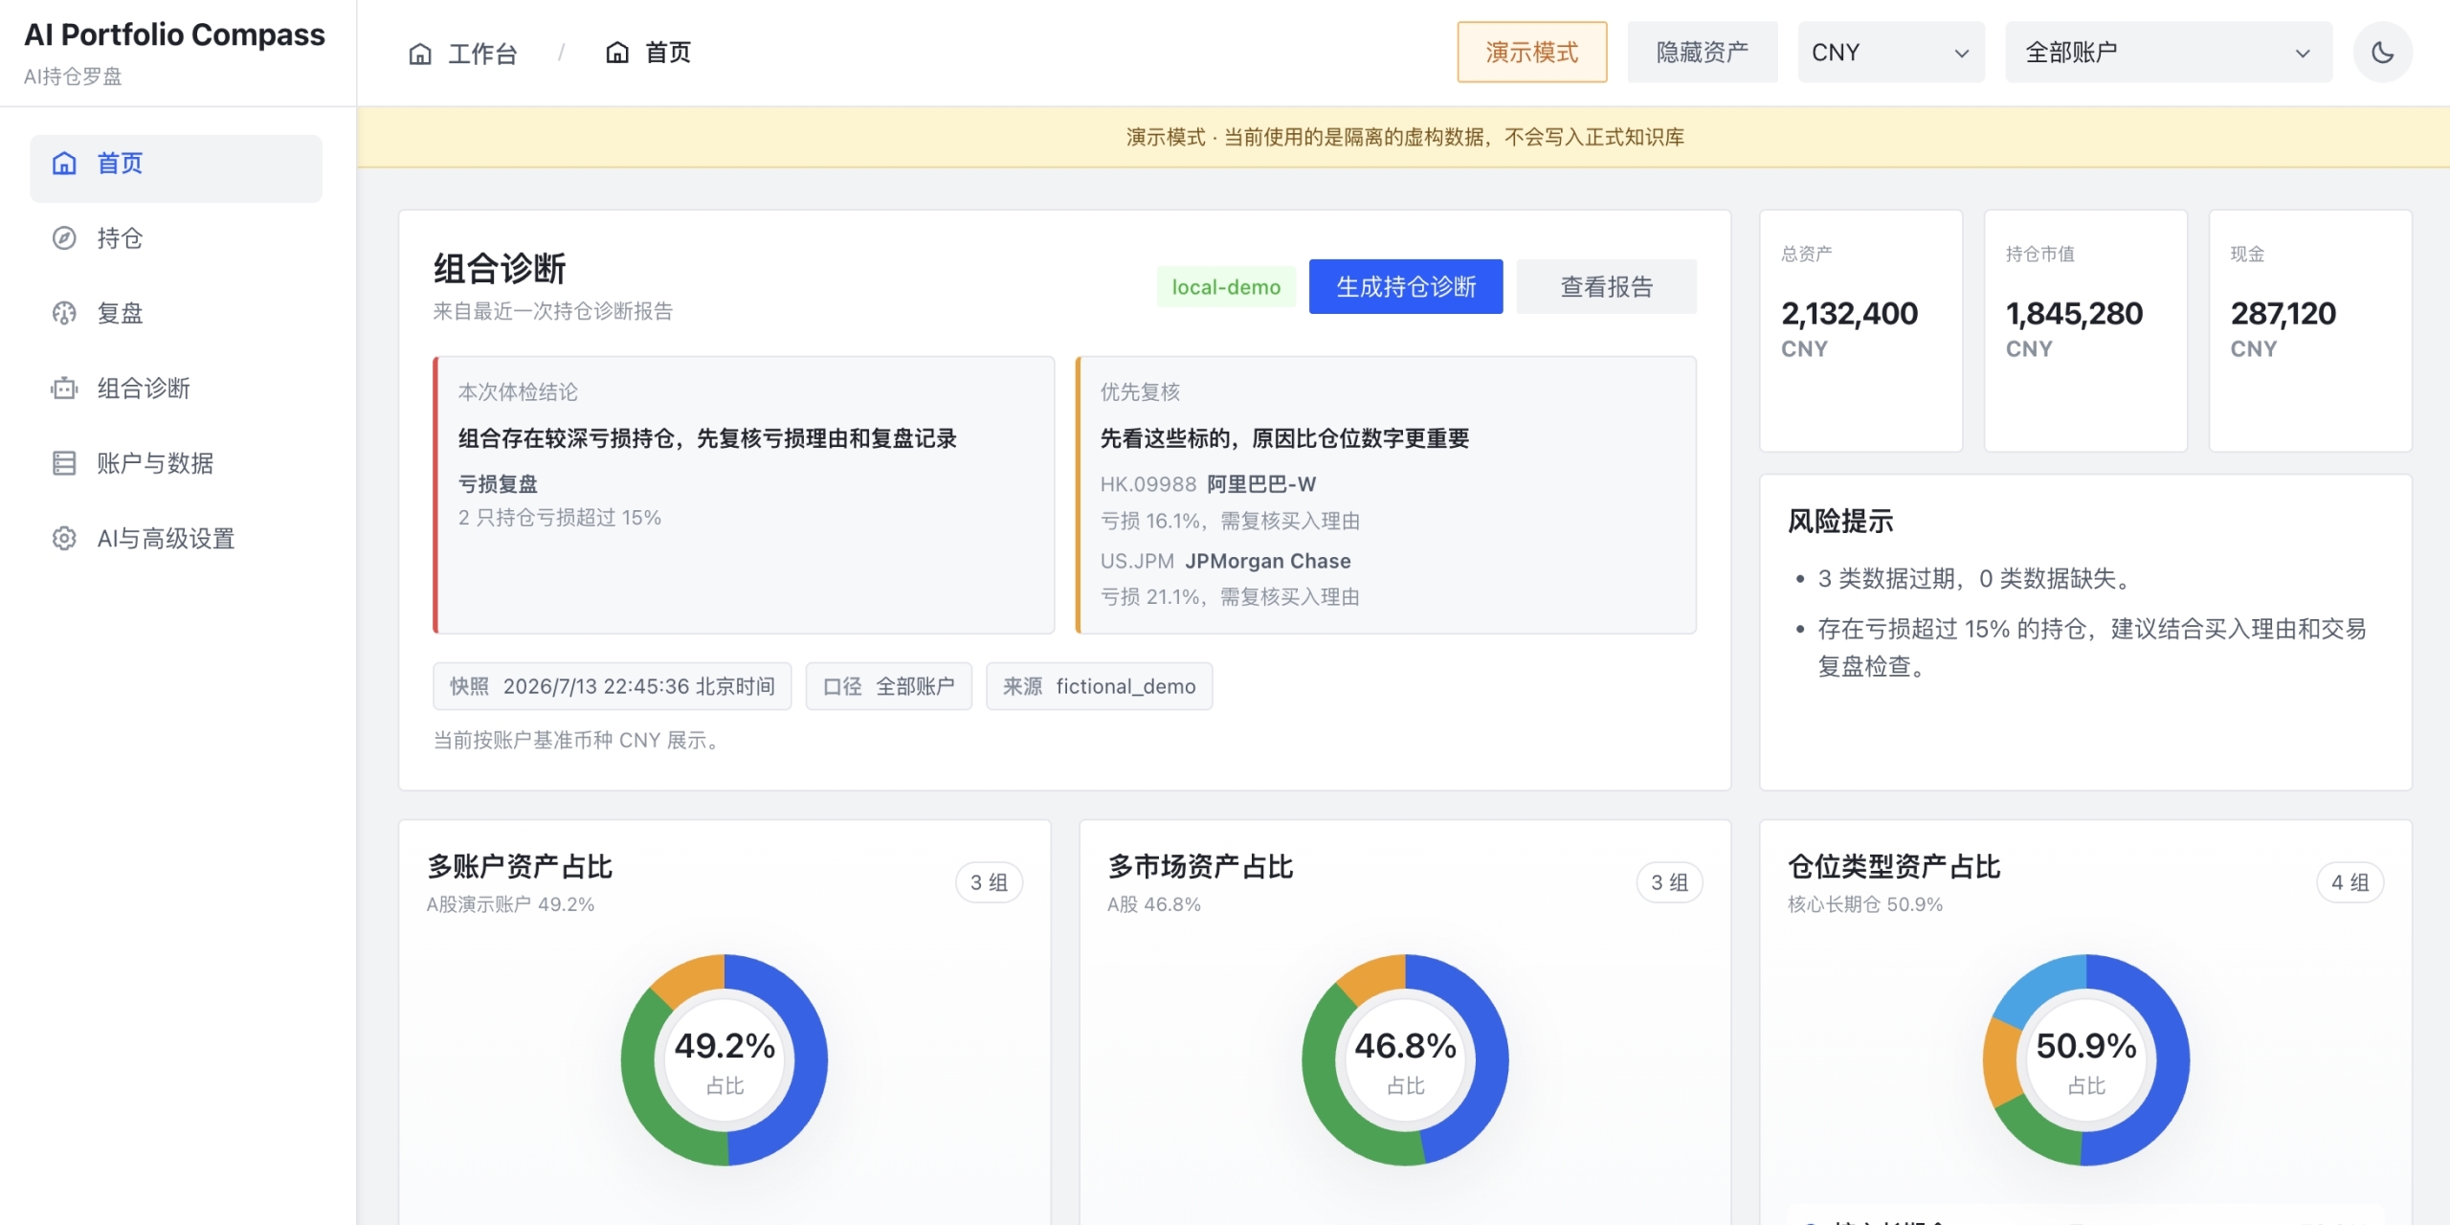Click the 快照 2026/7/13 timestamp chip
The width and height of the screenshot is (2450, 1225).
612,686
